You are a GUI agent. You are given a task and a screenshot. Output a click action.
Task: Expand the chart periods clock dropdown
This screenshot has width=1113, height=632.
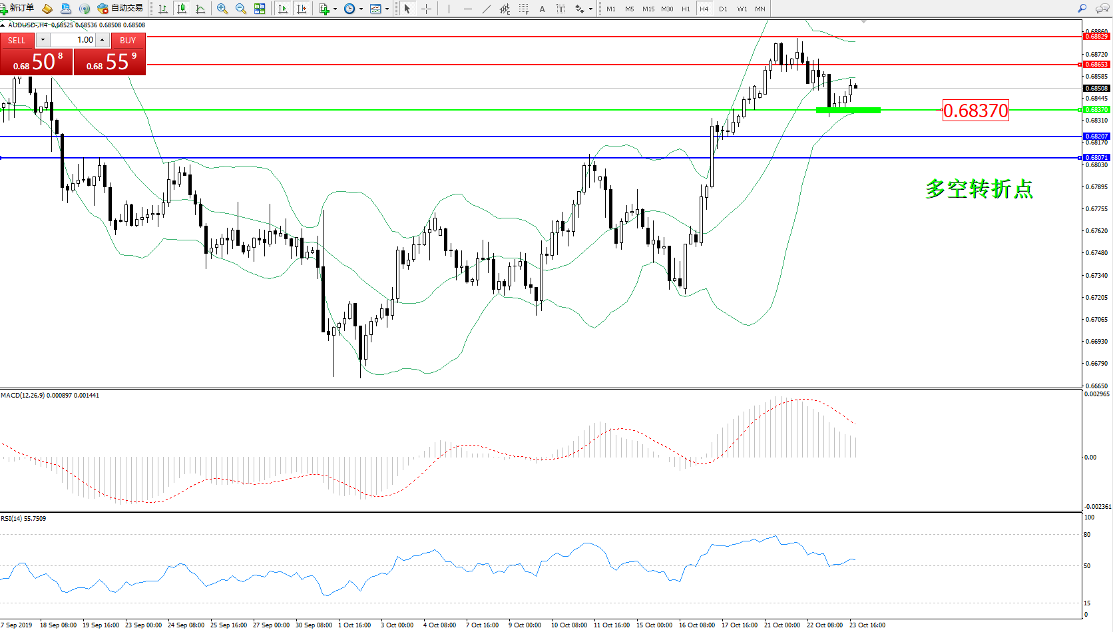[361, 9]
